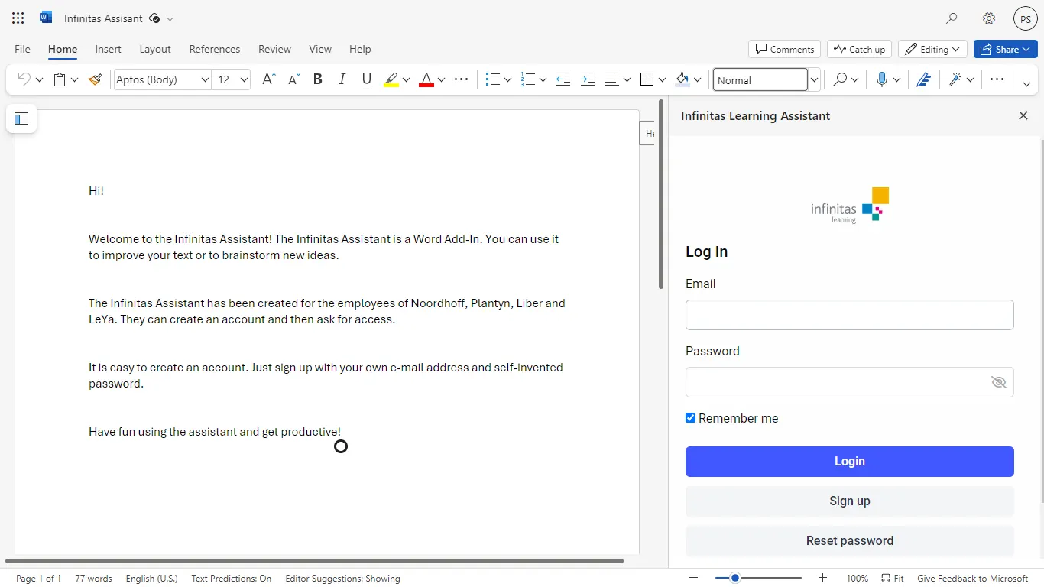Click in the Email input field
The height and width of the screenshot is (587, 1044).
[849, 315]
